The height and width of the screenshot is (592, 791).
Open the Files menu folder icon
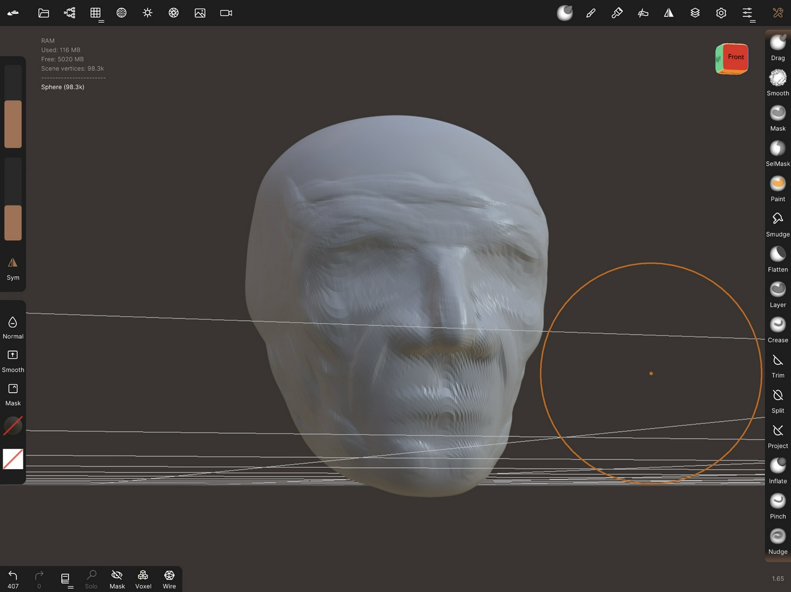(x=43, y=13)
